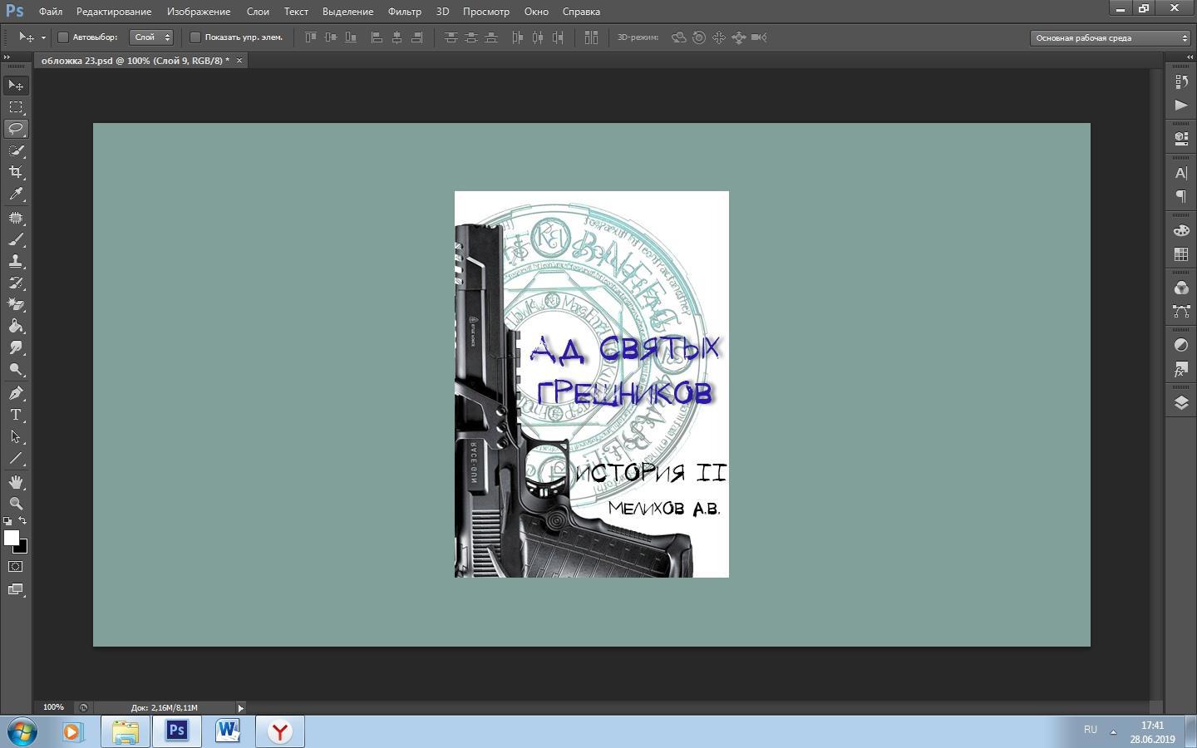Open the Слои menu
The width and height of the screenshot is (1197, 748).
click(x=258, y=12)
